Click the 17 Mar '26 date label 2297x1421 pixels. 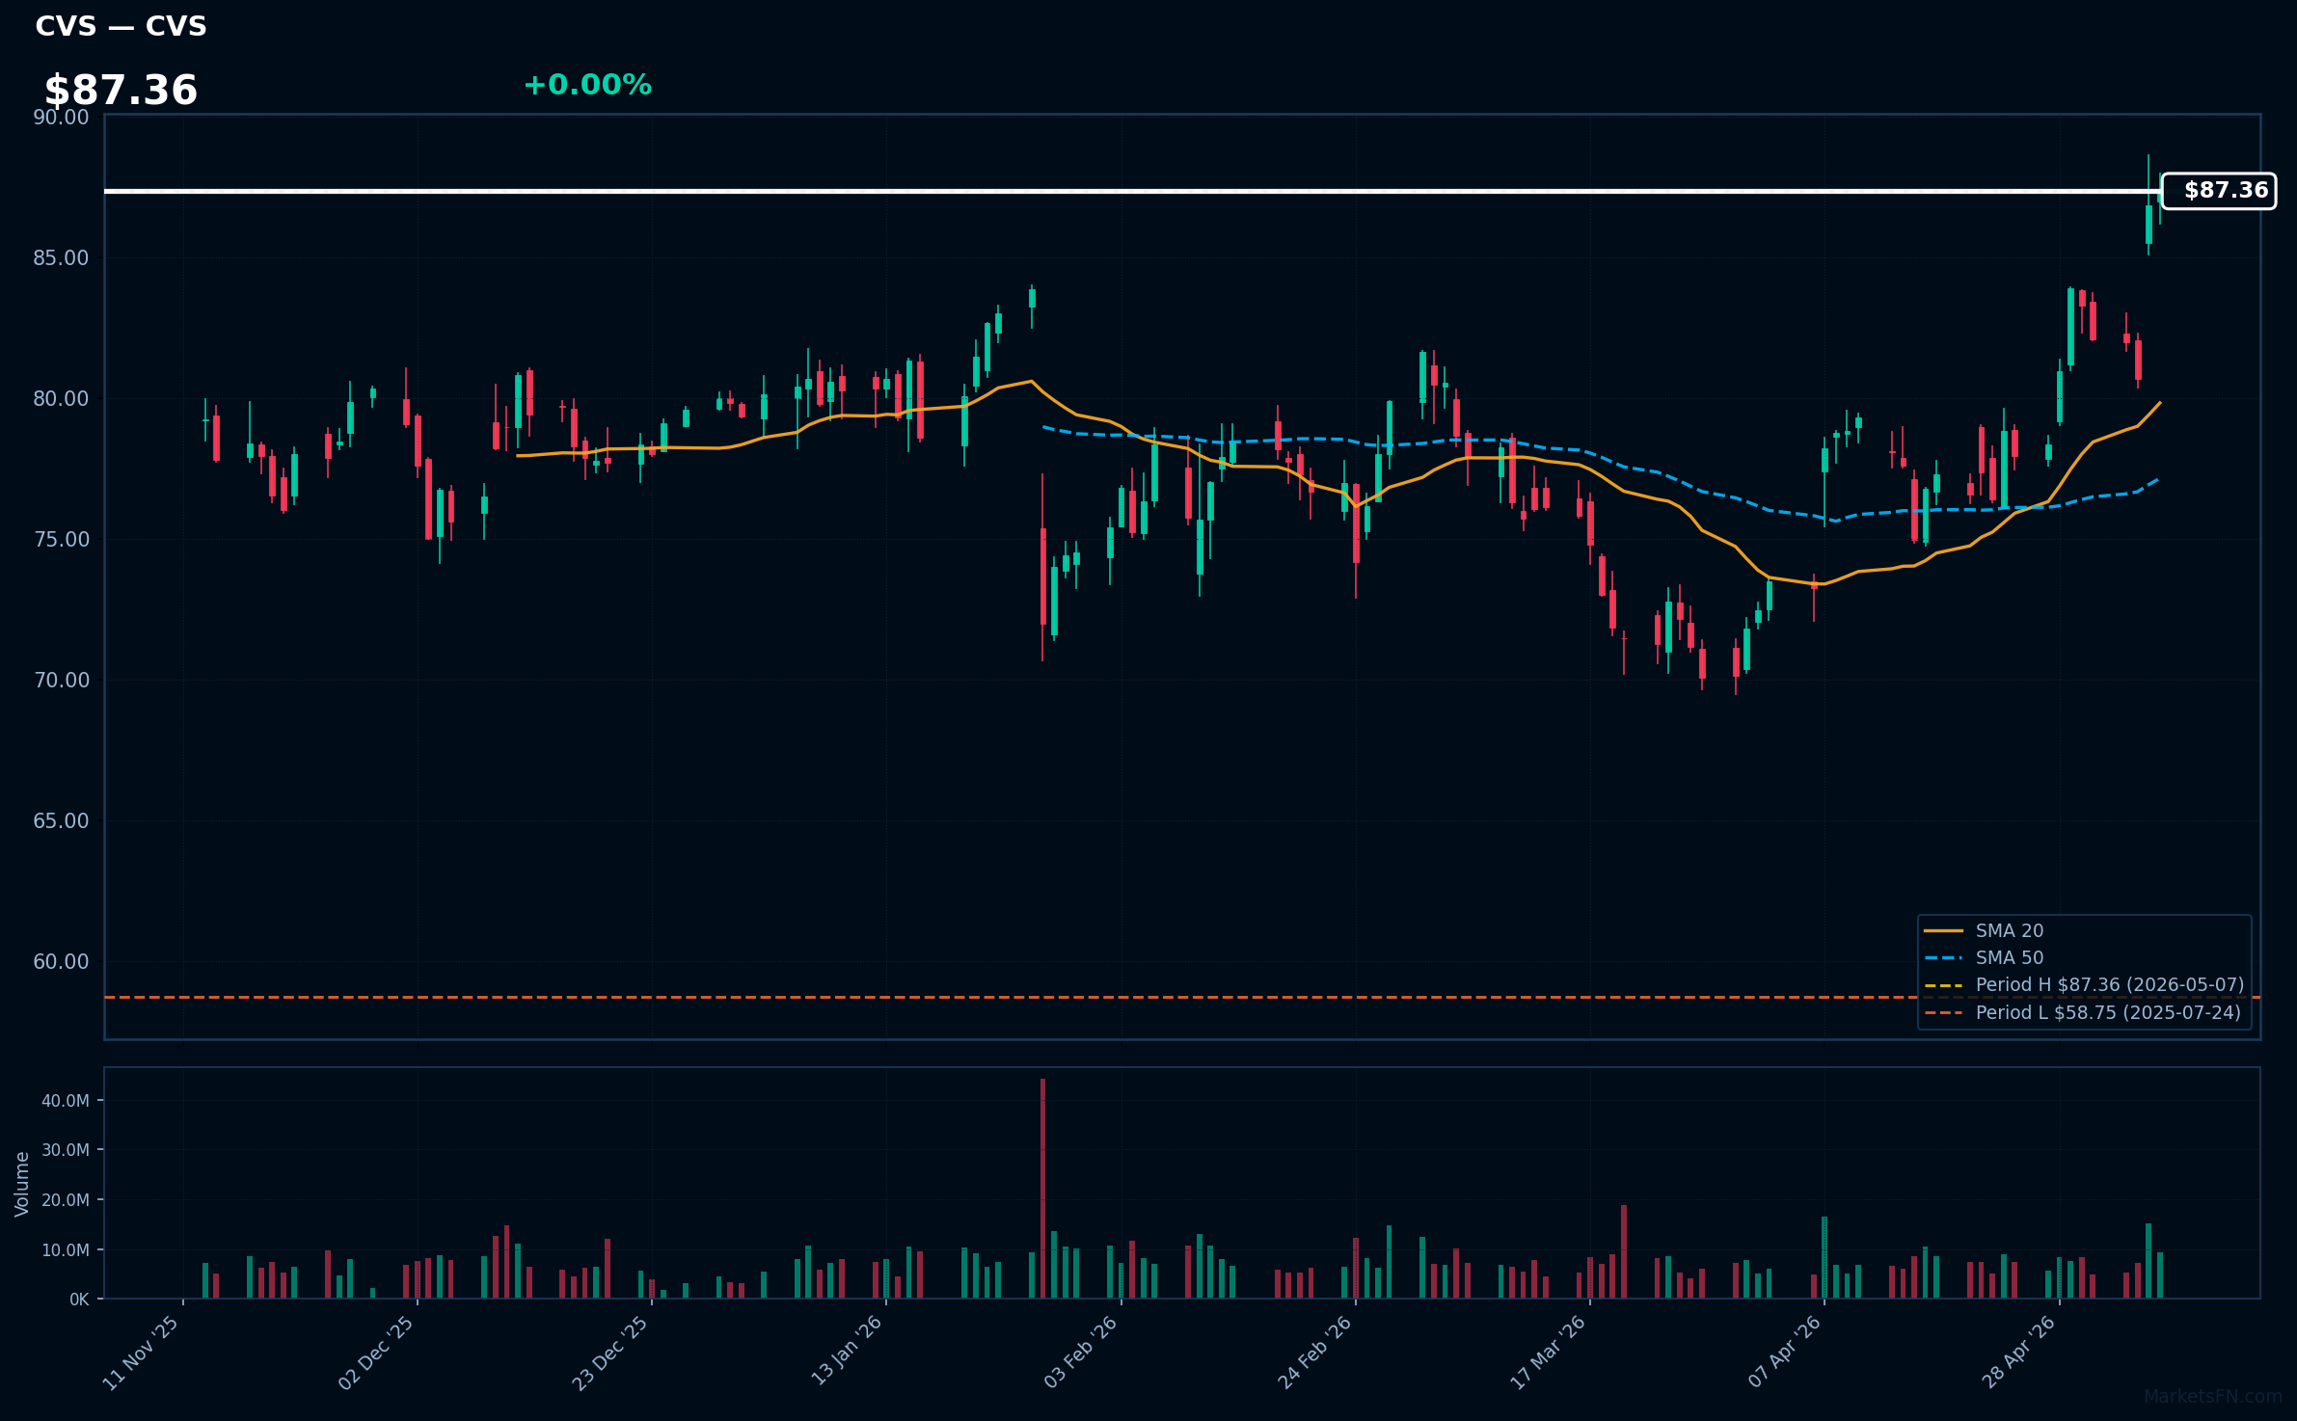point(1549,1353)
